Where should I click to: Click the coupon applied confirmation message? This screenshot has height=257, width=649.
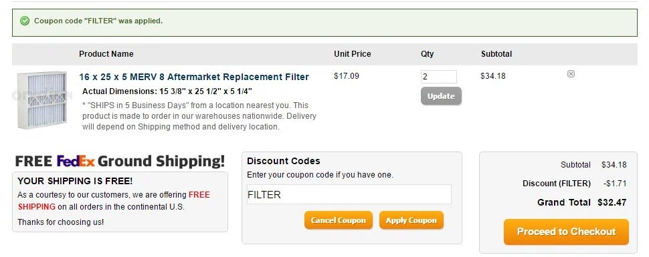pos(98,21)
